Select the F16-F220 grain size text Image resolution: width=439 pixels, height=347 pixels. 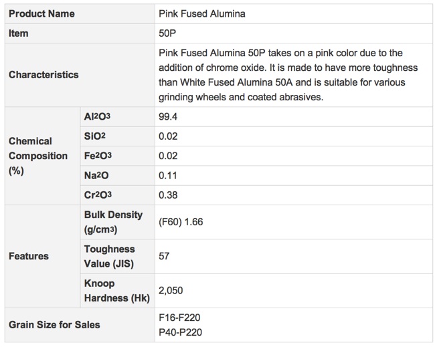click(179, 318)
